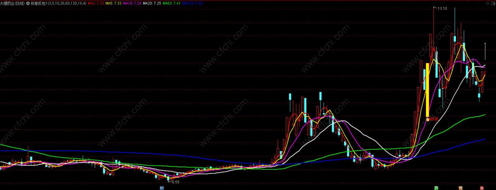Click the blue 财 marker on the time axis

click(162, 188)
